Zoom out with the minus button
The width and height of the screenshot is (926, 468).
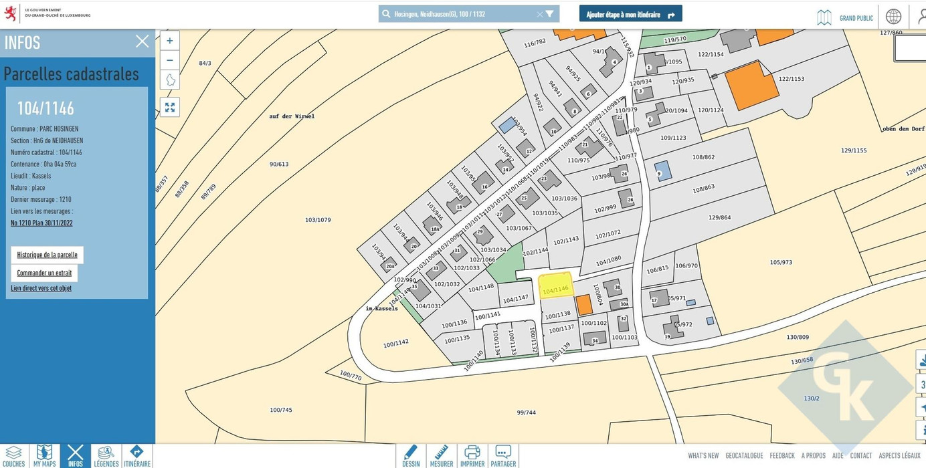[x=169, y=60]
